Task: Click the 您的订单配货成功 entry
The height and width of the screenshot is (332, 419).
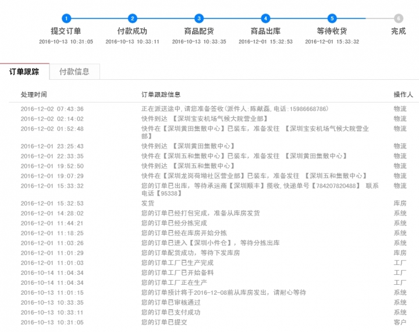Action: point(191,253)
